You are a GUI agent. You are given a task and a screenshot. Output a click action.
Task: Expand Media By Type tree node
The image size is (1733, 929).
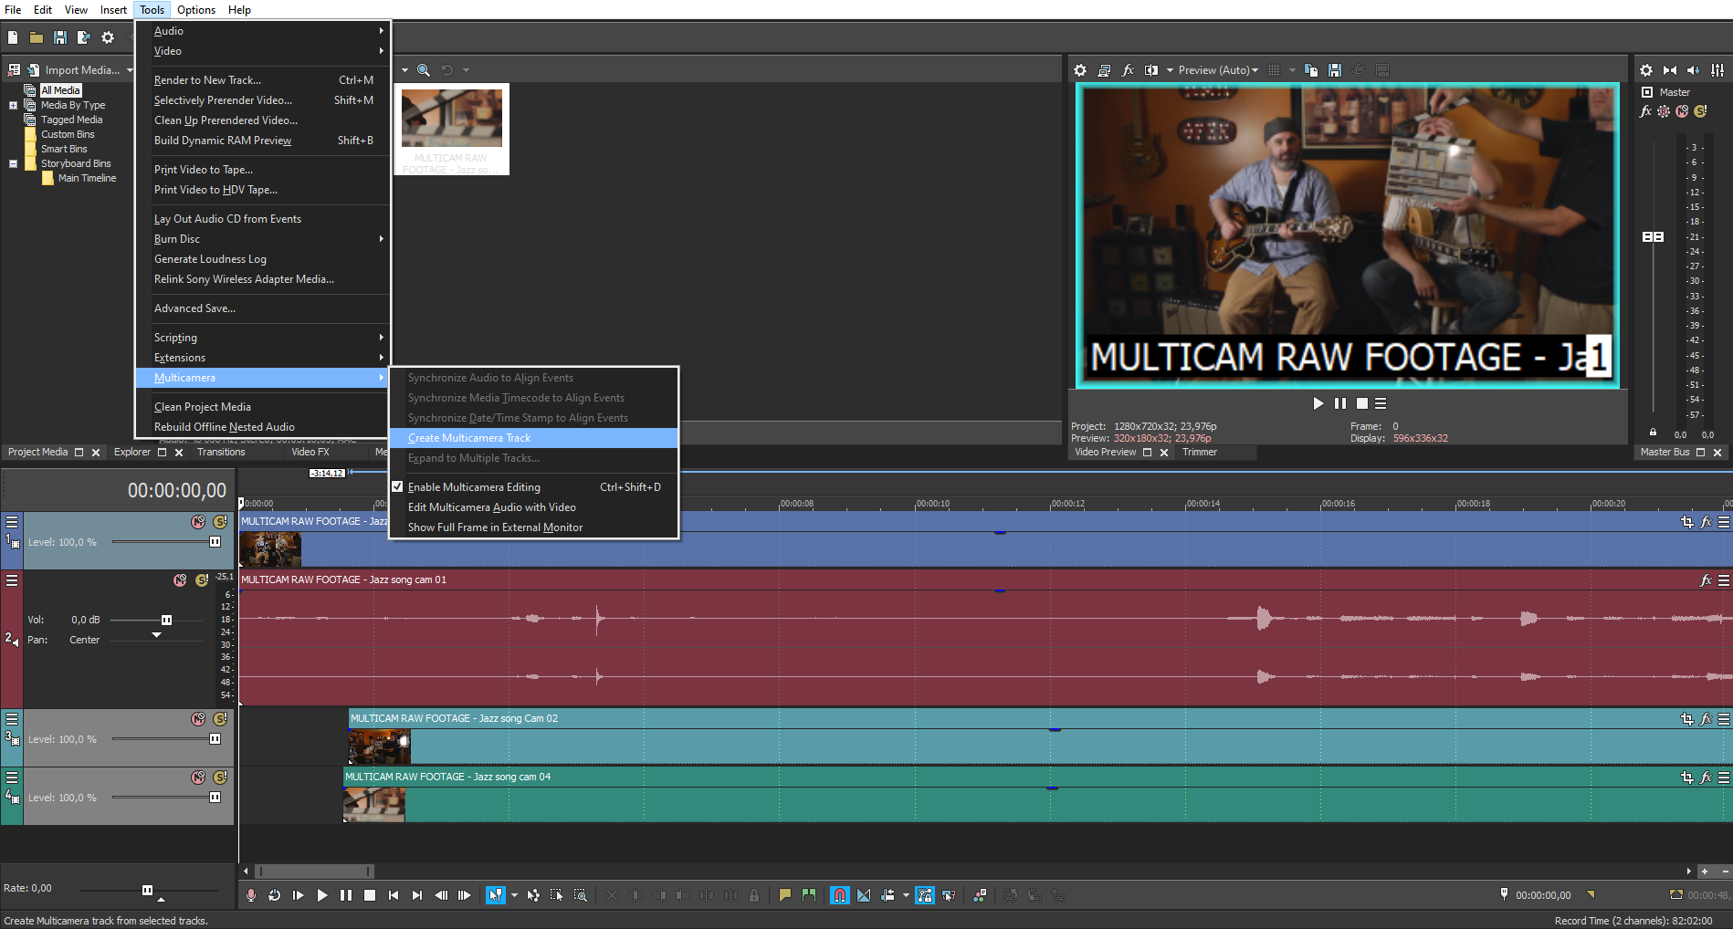(13, 105)
